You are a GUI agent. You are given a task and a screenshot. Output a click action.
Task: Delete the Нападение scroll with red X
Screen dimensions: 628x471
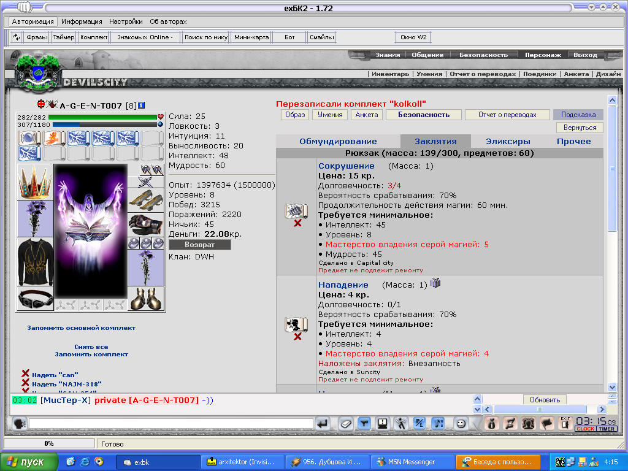tap(297, 337)
